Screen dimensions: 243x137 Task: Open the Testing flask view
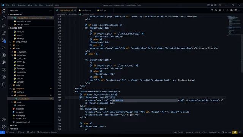[x=3, y=48]
